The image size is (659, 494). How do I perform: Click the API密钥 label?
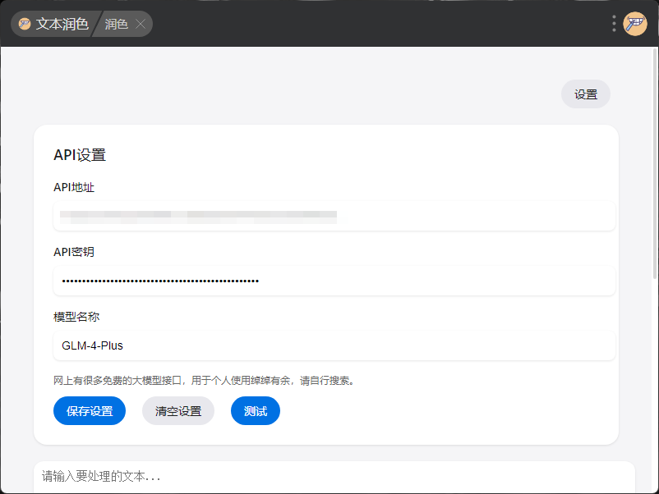pyautogui.click(x=74, y=252)
